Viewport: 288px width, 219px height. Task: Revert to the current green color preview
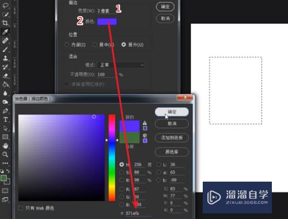(x=130, y=137)
